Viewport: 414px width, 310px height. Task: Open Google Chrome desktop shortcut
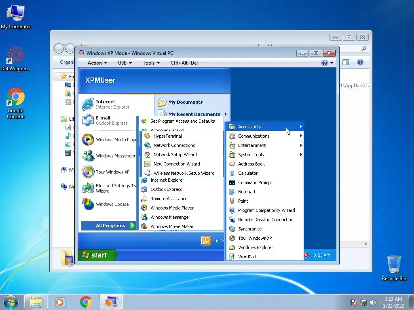pos(16,104)
